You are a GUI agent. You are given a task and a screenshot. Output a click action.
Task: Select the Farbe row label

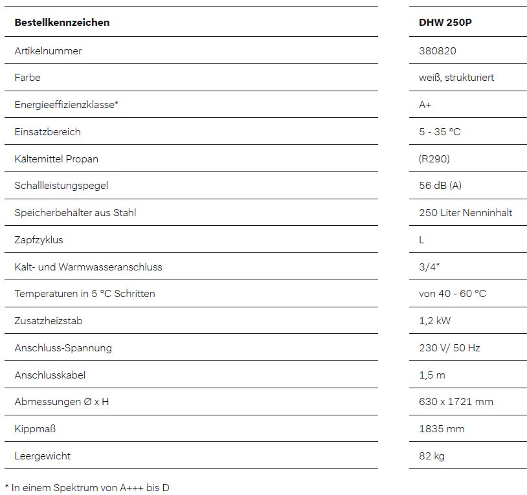coord(27,78)
